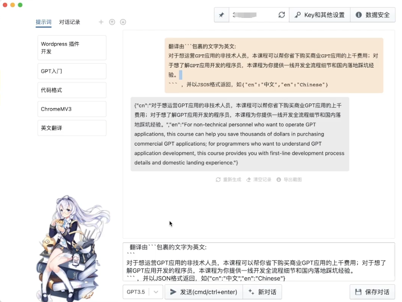Select the 英文翻译 prompt
Viewport: 402px width, 302px height.
coord(72,128)
